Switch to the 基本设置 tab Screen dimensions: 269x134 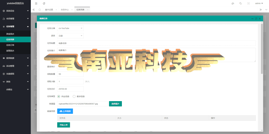49,10
